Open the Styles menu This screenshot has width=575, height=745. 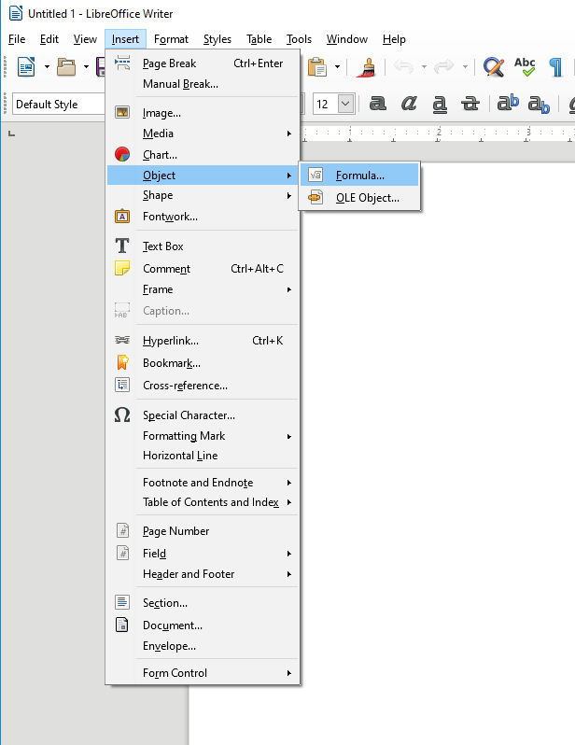click(x=217, y=39)
